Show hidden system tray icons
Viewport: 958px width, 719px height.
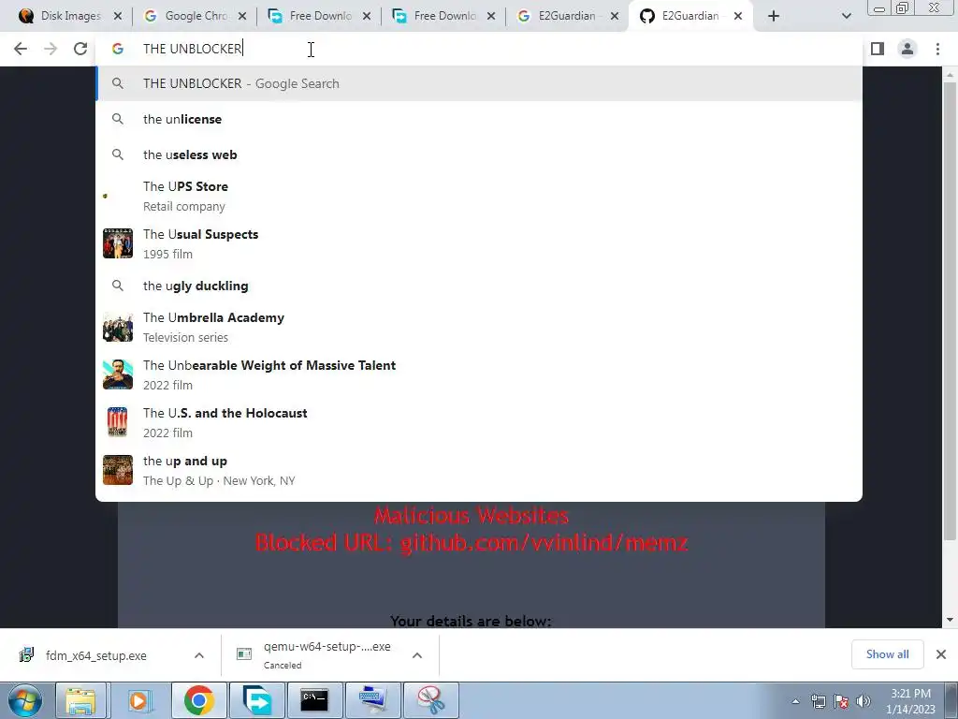tap(795, 701)
